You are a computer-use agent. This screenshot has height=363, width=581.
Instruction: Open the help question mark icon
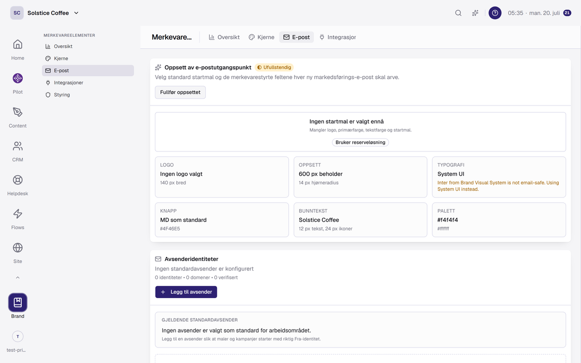pyautogui.click(x=495, y=13)
